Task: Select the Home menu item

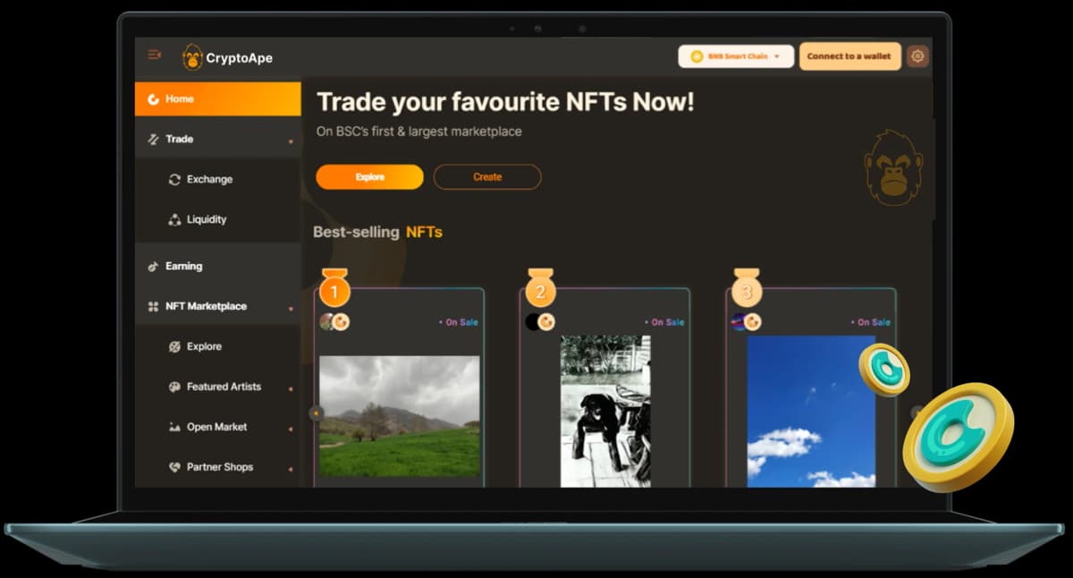Action: (217, 99)
